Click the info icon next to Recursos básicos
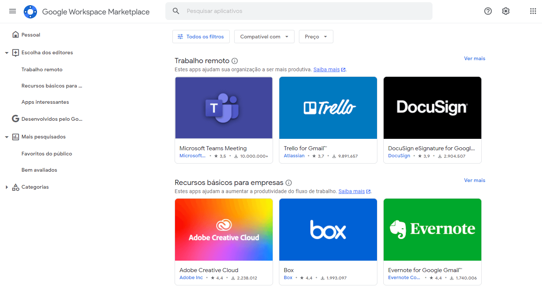The width and height of the screenshot is (542, 295). (288, 182)
